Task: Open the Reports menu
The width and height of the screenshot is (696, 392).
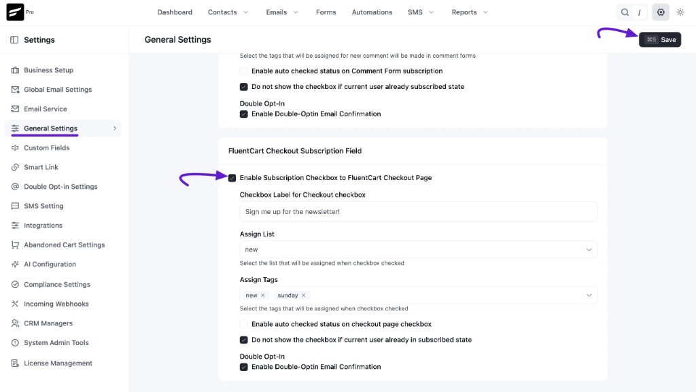Action: point(464,12)
